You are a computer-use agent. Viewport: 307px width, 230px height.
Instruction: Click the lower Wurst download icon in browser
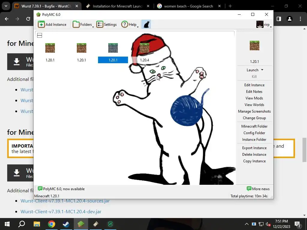(17, 173)
